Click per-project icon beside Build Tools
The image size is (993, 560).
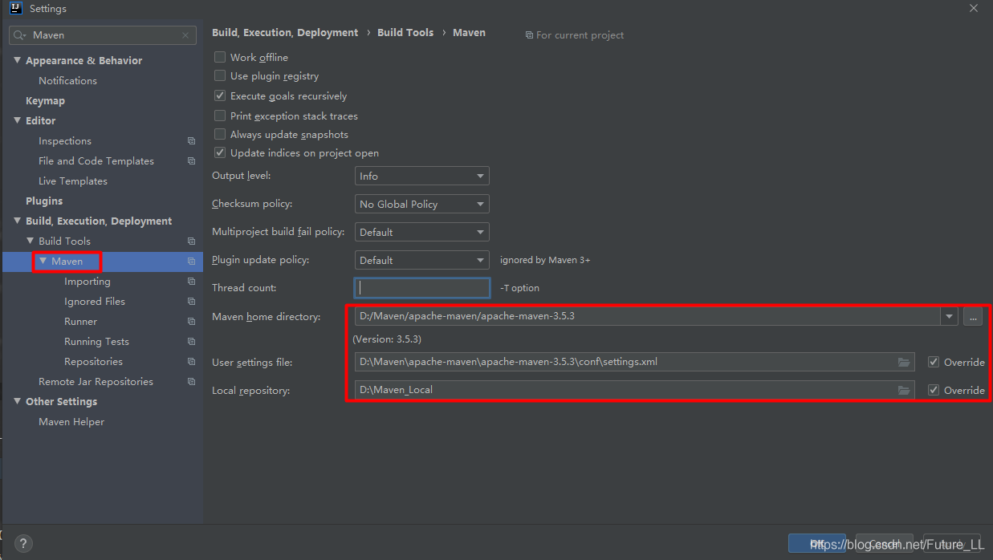(x=191, y=241)
